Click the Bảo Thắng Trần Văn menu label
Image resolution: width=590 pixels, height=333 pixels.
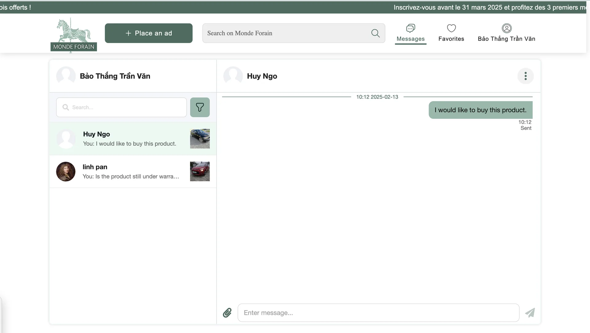506,39
